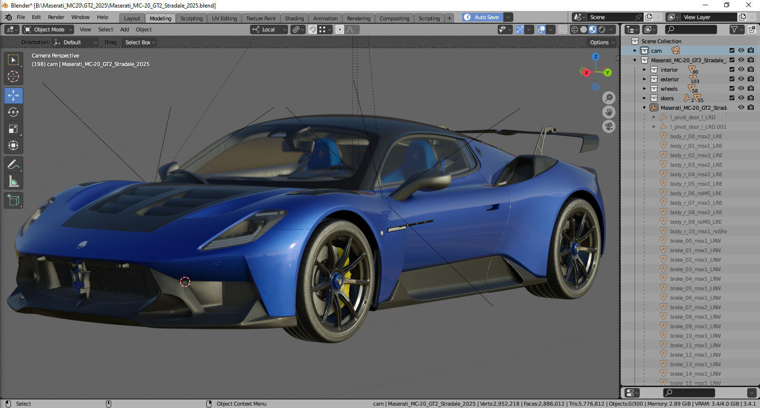Click the pan view hand icon
Image resolution: width=760 pixels, height=408 pixels.
pos(609,112)
